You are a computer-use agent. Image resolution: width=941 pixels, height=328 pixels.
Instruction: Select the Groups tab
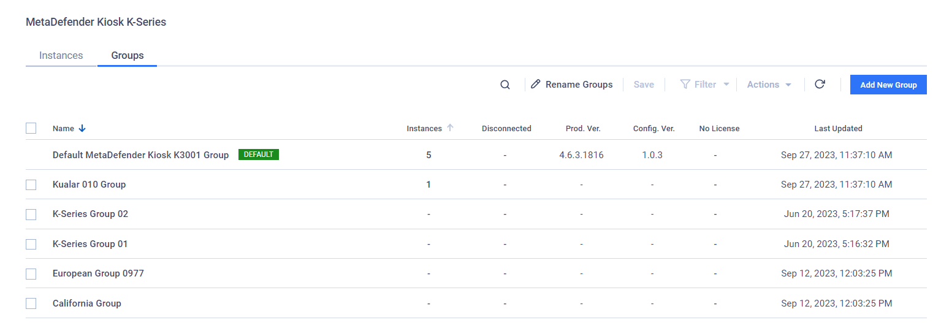point(128,55)
